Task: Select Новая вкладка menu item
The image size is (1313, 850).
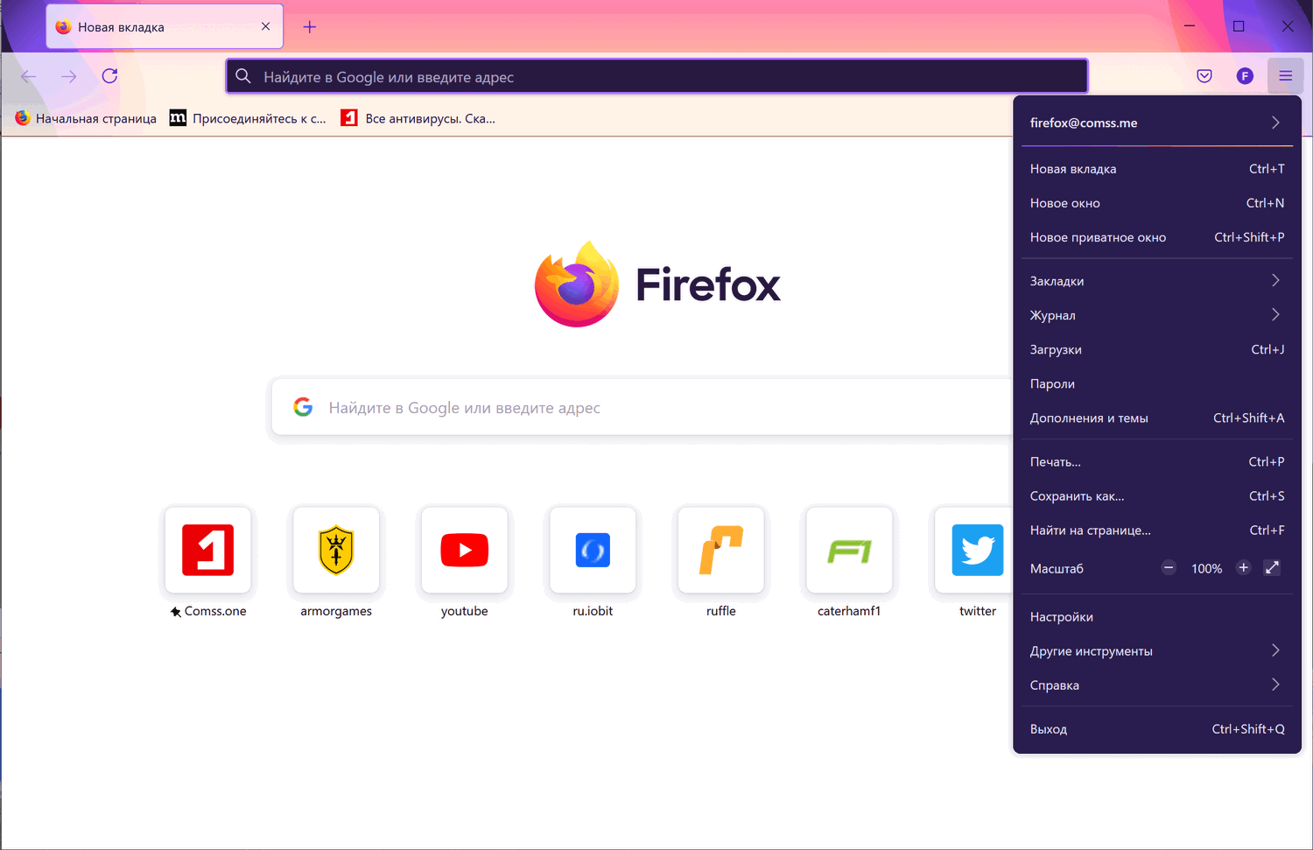Action: (1157, 169)
